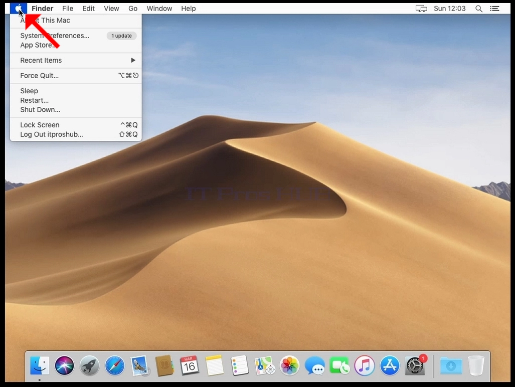Select Sleep from Apple menu
Viewport: 515px width, 387px height.
point(76,91)
